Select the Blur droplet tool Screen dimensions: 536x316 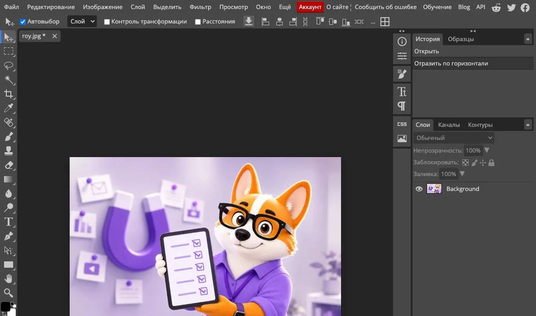click(x=9, y=194)
